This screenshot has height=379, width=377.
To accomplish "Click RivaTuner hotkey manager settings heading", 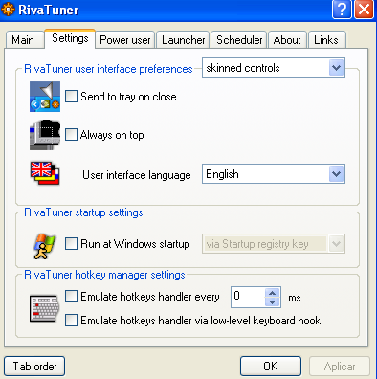I will (x=104, y=275).
